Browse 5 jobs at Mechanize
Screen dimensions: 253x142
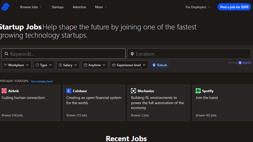point(140,115)
